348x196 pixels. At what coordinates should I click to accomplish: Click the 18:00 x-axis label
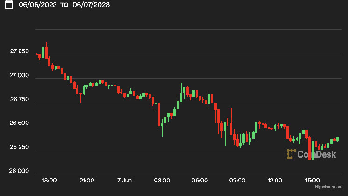(x=49, y=180)
